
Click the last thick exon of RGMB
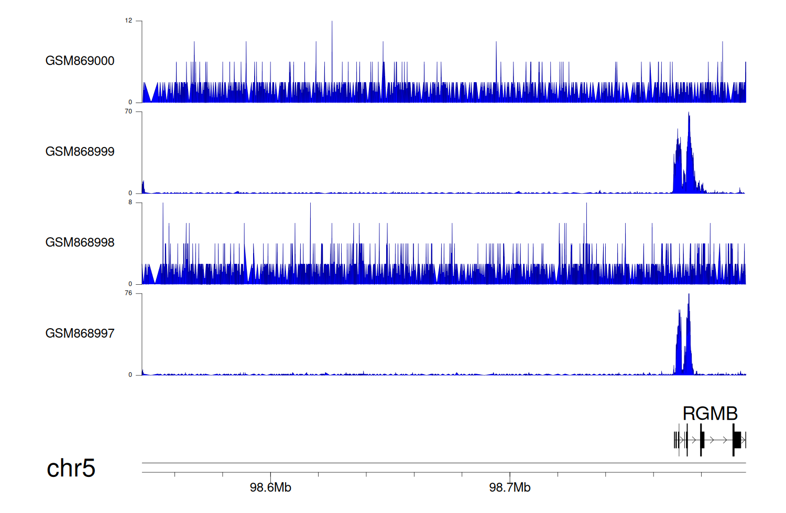[736, 440]
